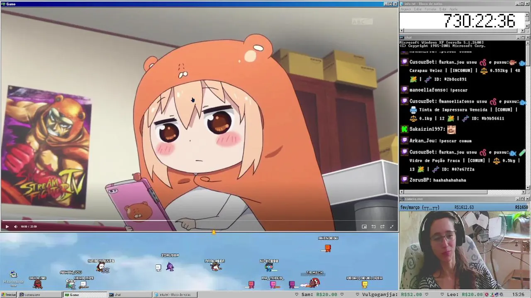The image size is (531, 298).
Task: Click the ZORUSBP purple avatar
Action: tap(170, 266)
